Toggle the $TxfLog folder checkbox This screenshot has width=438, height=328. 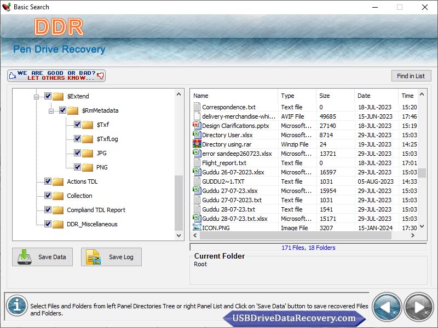pos(77,139)
